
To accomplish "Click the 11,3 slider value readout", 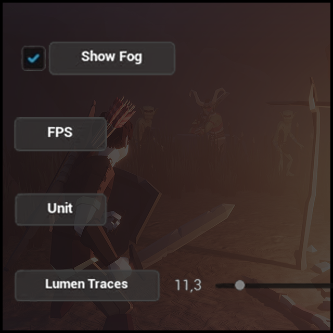I will click(x=188, y=285).
